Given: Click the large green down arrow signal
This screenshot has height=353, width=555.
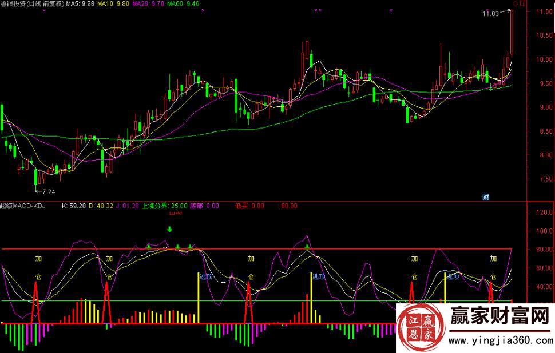Looking at the screenshot, I should (x=169, y=230).
